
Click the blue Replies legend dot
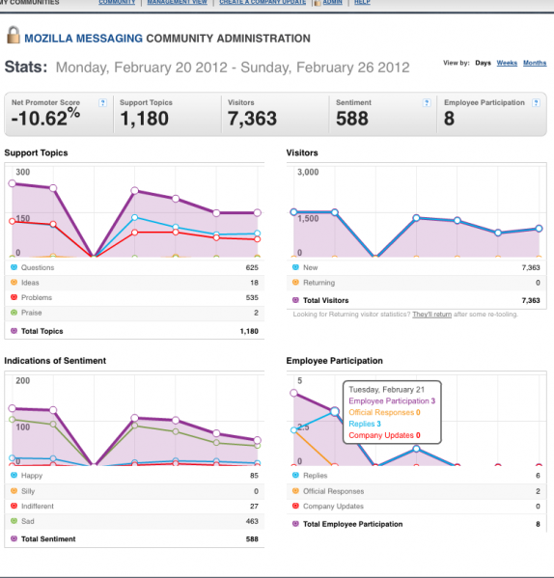295,475
